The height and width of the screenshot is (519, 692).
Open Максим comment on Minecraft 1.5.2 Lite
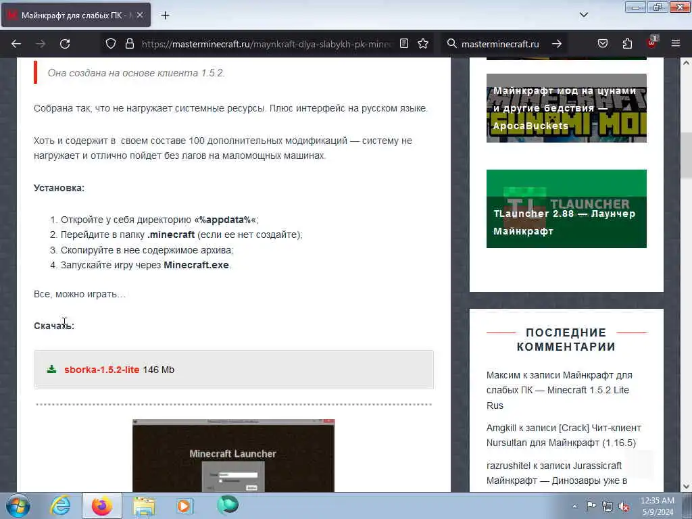559,390
